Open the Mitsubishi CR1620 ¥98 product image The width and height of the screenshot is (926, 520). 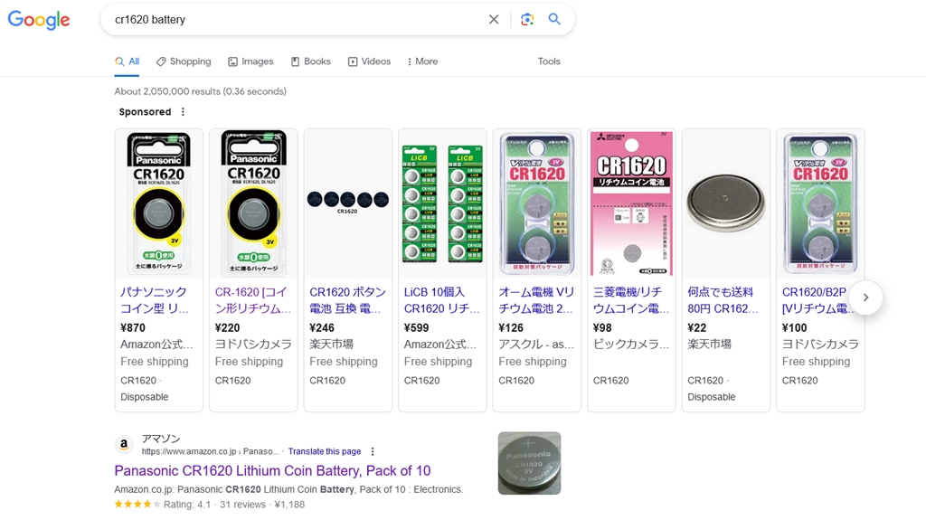click(x=631, y=203)
